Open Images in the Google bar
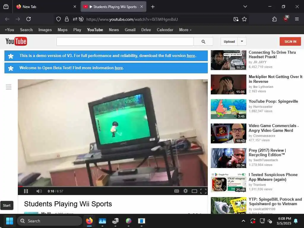The width and height of the screenshot is (304, 228). [45, 30]
